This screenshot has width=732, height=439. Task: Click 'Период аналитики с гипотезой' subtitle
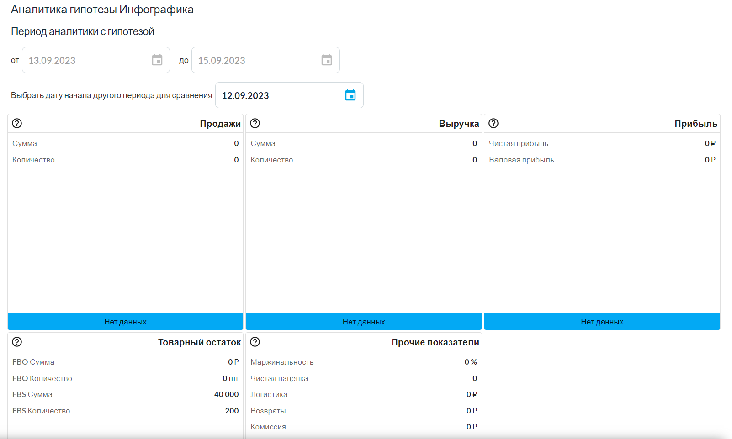click(x=83, y=31)
